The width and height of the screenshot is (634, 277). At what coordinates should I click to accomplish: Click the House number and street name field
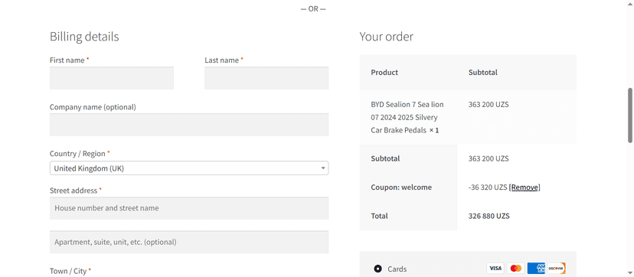(x=189, y=208)
